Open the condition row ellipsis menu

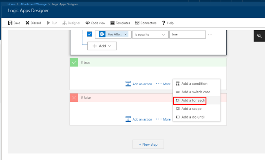[210, 35]
